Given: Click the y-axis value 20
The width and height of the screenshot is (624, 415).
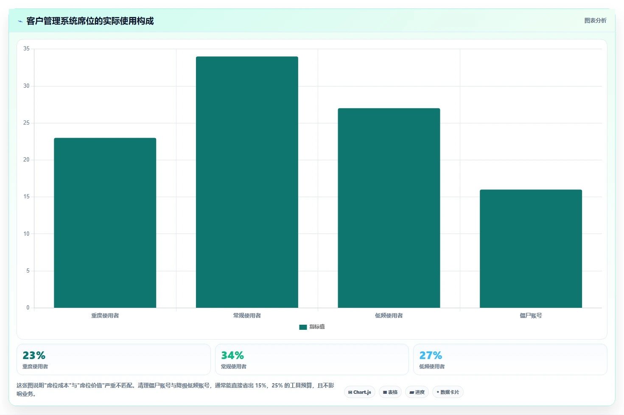Looking at the screenshot, I should (x=26, y=160).
